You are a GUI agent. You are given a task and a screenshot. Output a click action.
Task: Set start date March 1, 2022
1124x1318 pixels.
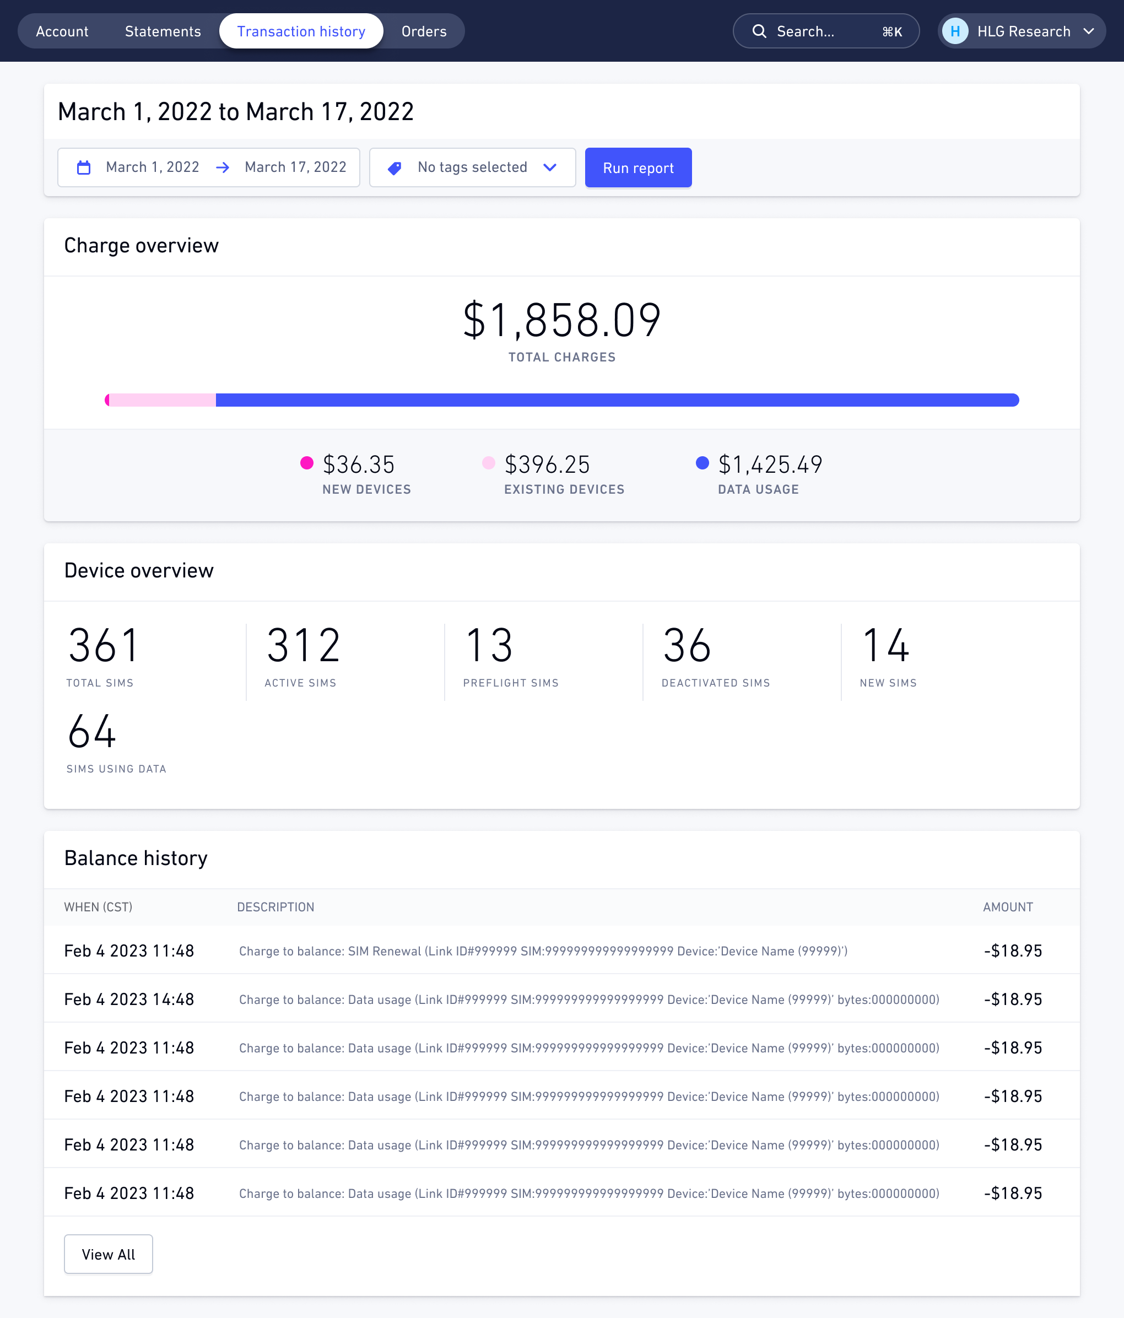click(153, 168)
